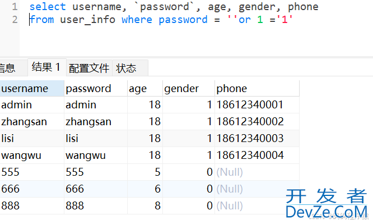Screen dimensions: 373x224
Task: Click phone cell 18612340002
Action: coord(257,122)
